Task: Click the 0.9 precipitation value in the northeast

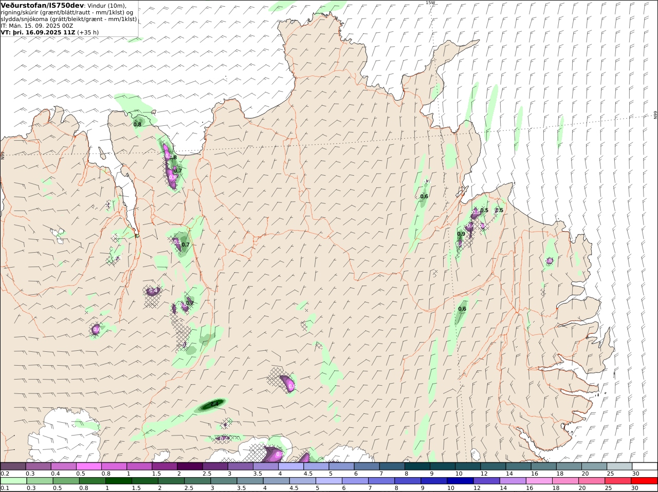Action: coord(461,234)
